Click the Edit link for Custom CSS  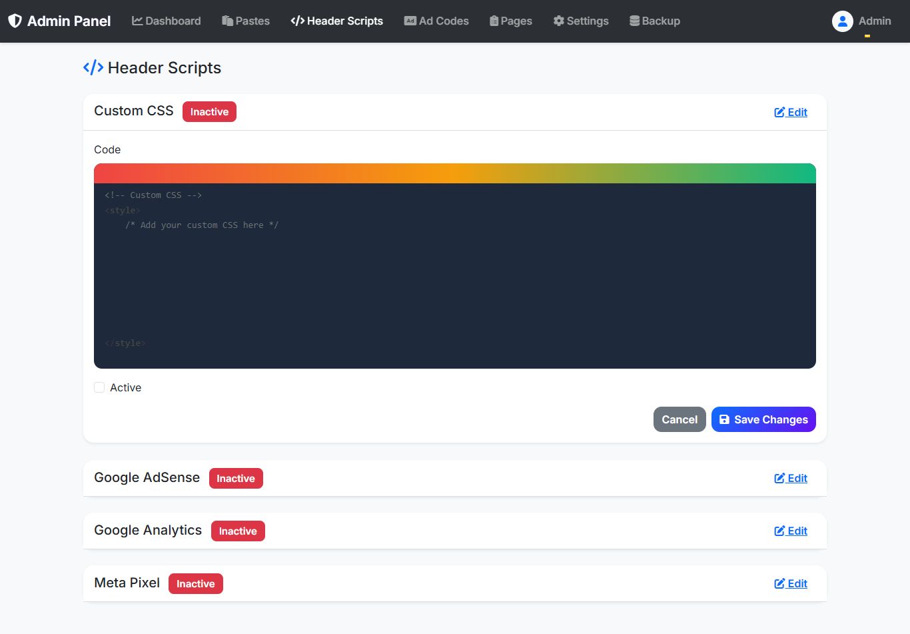click(791, 112)
